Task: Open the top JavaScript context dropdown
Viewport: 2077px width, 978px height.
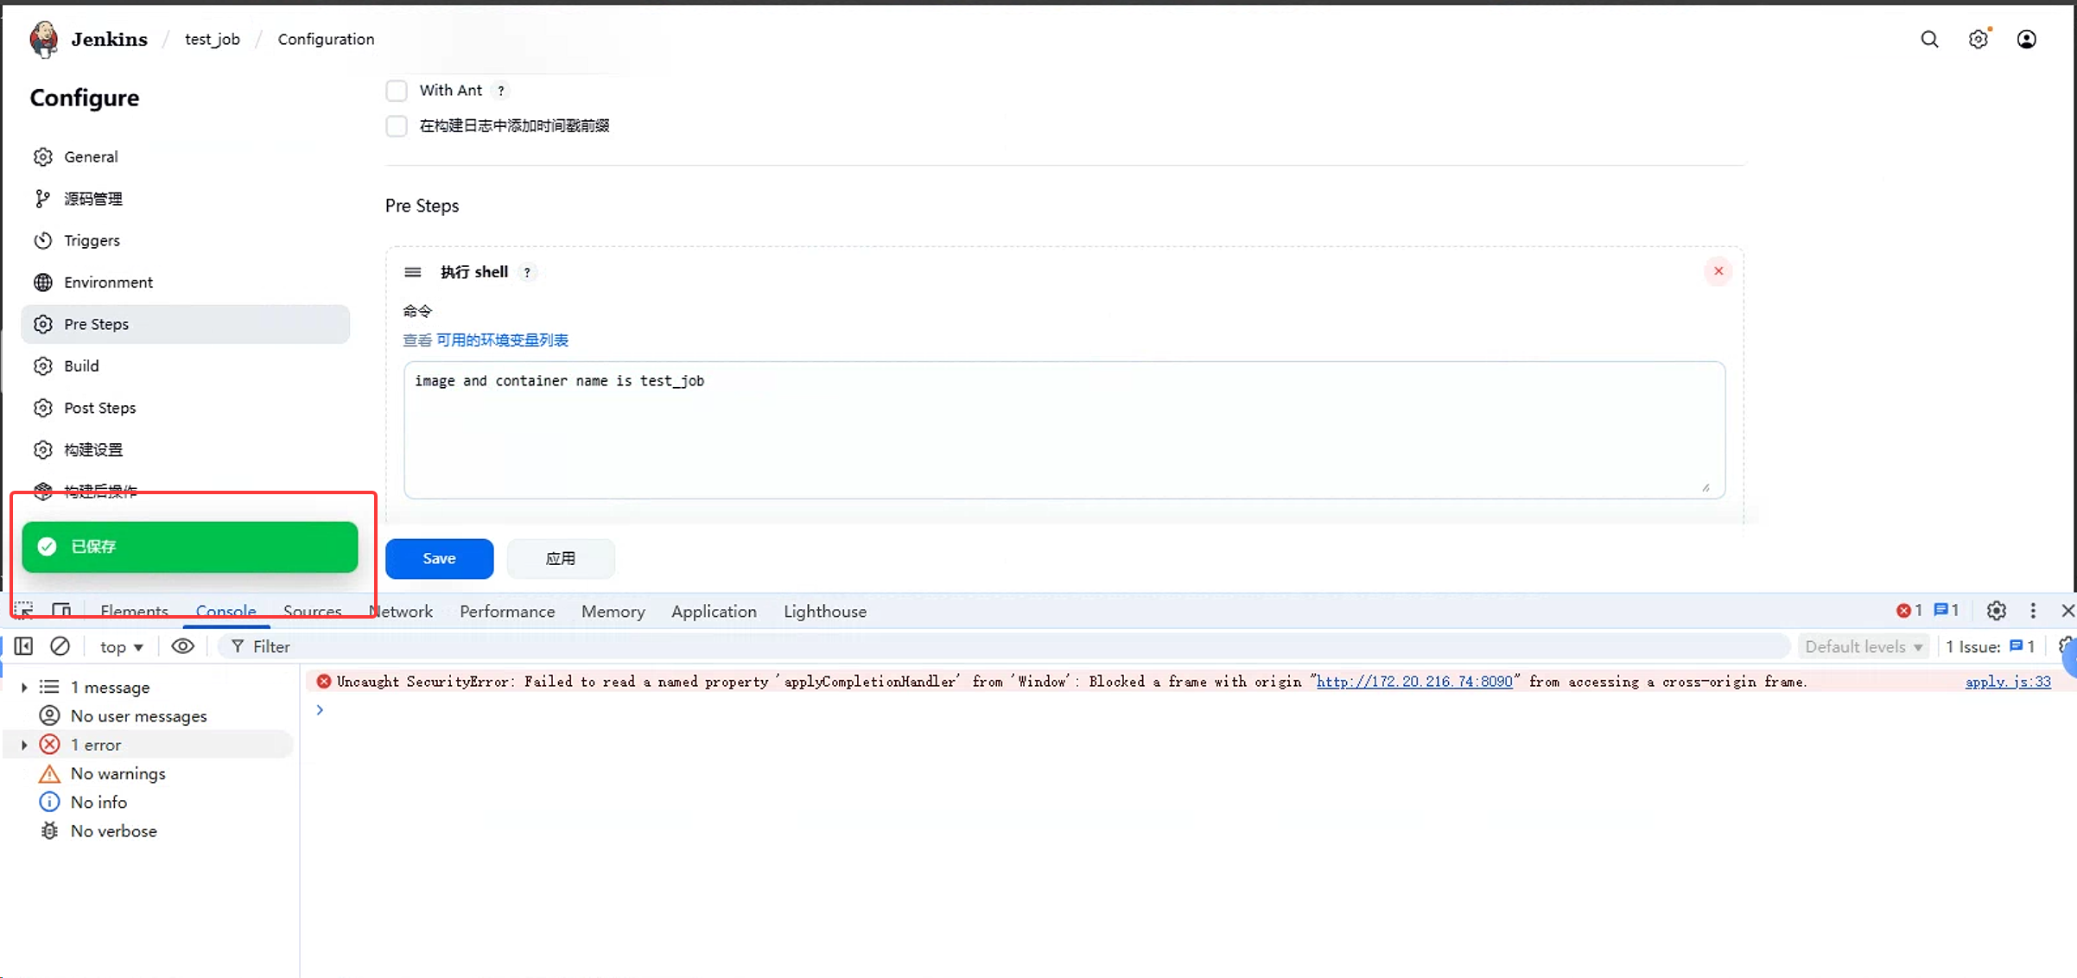Action: [x=121, y=647]
